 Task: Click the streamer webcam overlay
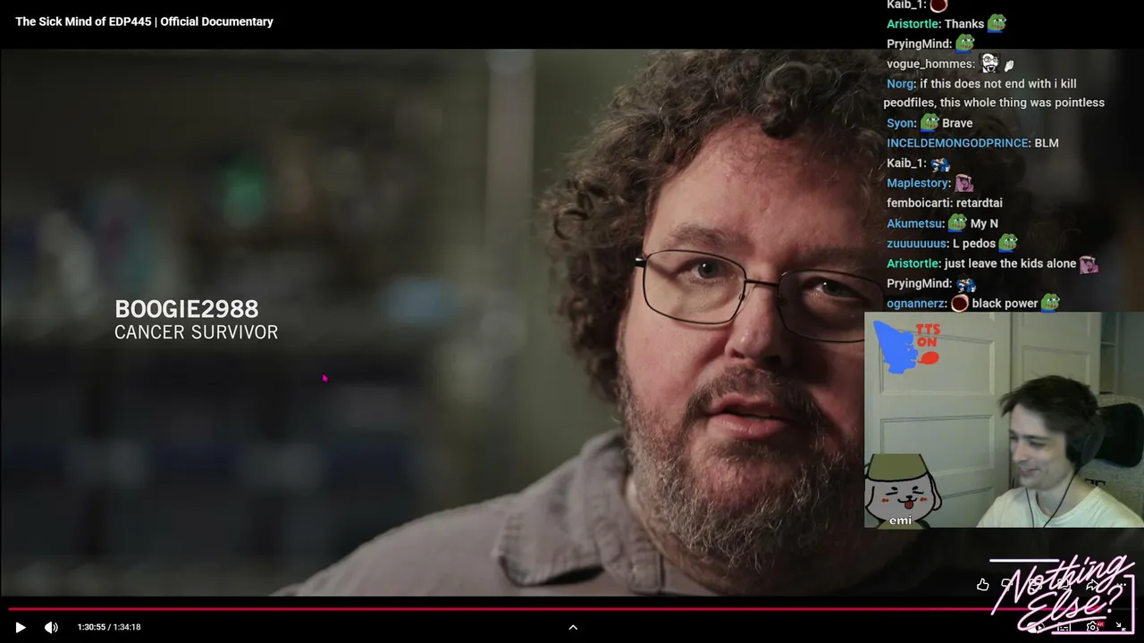[1004, 420]
